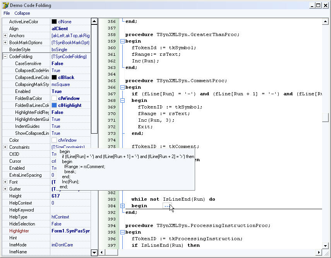Click the Color clWindow swatch

(54, 140)
